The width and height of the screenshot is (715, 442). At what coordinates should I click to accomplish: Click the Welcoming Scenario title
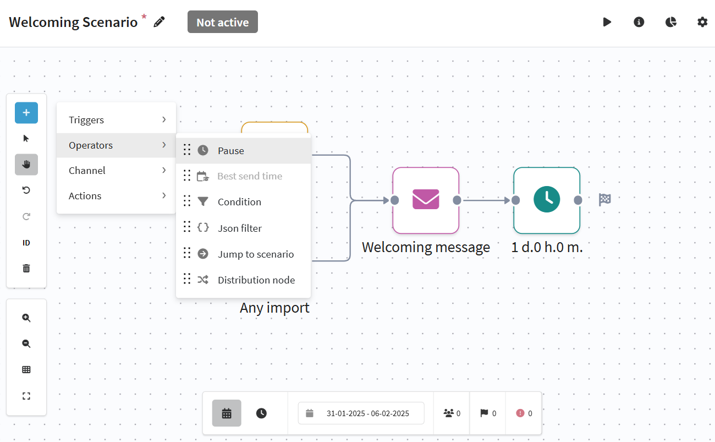click(x=73, y=22)
